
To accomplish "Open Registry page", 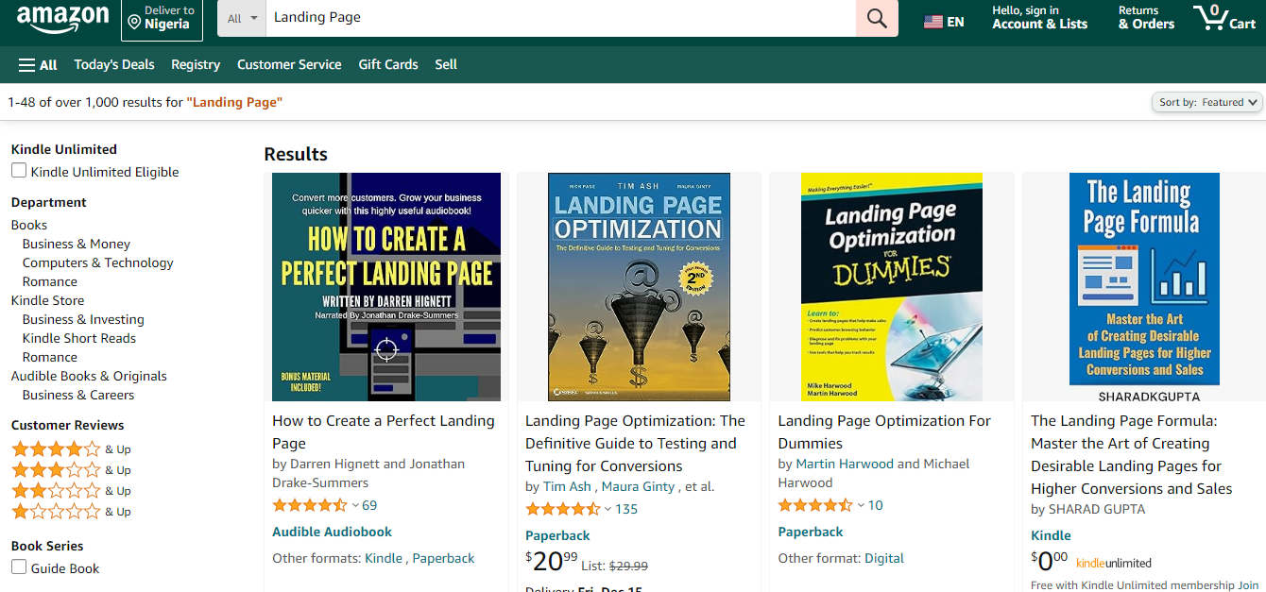I will click(196, 64).
